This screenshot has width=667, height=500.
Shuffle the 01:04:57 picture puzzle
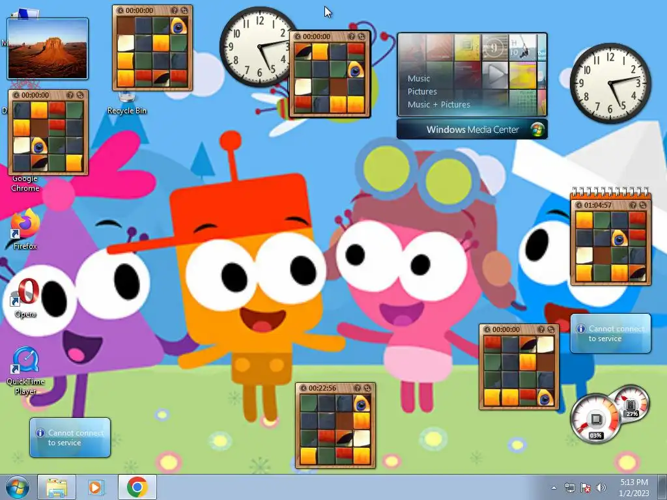point(642,205)
